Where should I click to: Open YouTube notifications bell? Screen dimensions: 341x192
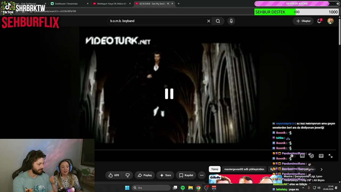click(319, 21)
